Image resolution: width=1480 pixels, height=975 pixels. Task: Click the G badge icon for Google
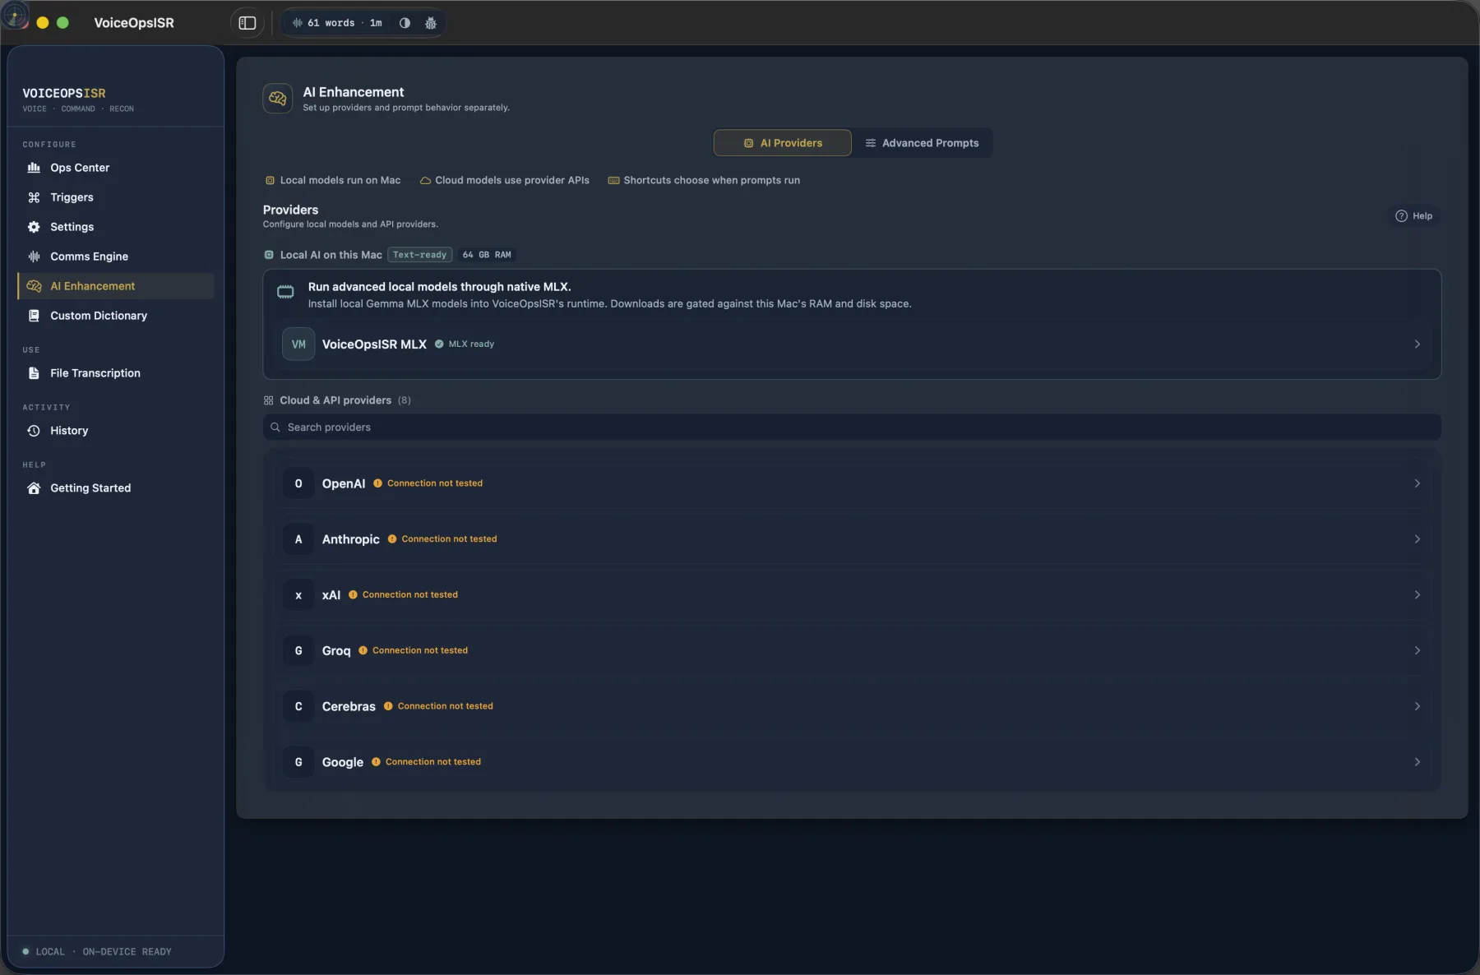point(298,762)
